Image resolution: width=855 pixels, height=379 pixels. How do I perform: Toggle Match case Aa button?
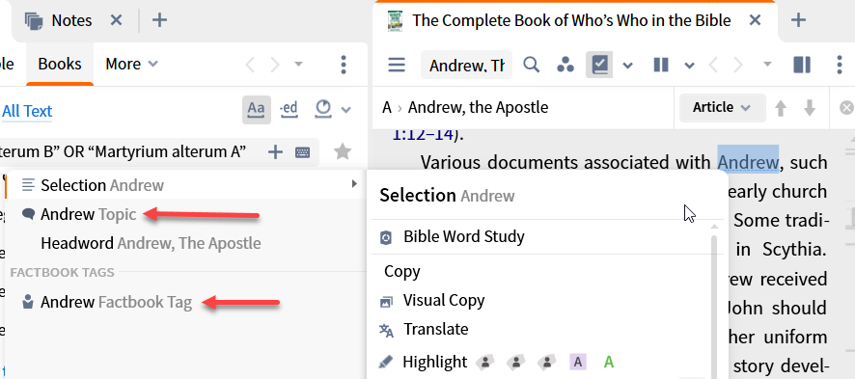[257, 109]
